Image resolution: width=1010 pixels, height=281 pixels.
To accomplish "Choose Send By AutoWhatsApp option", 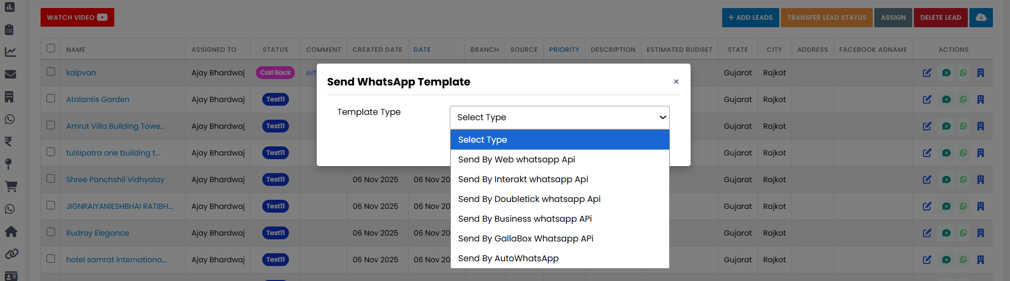I will click(x=560, y=258).
